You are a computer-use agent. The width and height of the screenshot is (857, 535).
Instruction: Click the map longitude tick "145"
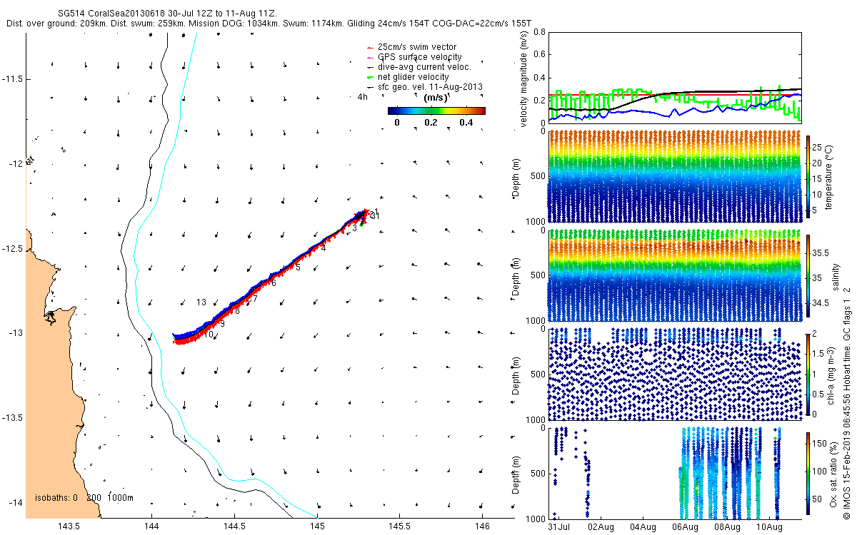(317, 526)
